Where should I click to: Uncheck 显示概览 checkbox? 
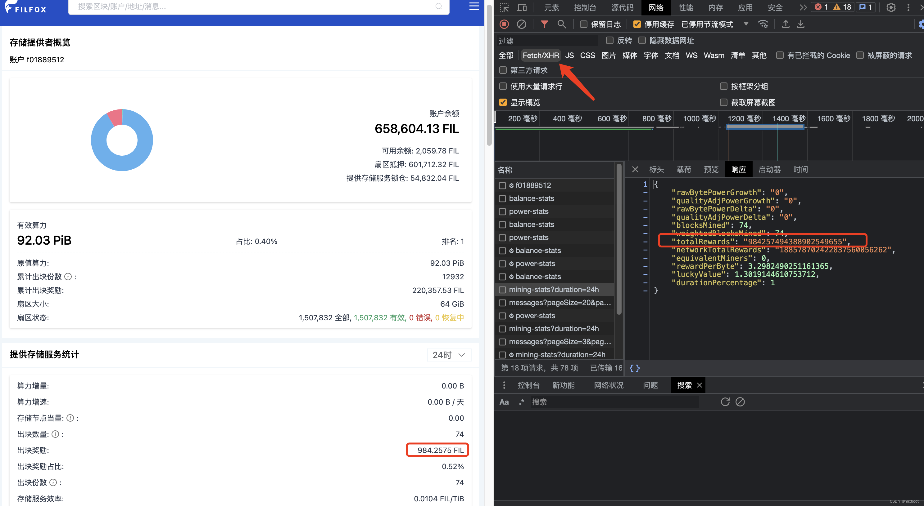pos(503,102)
